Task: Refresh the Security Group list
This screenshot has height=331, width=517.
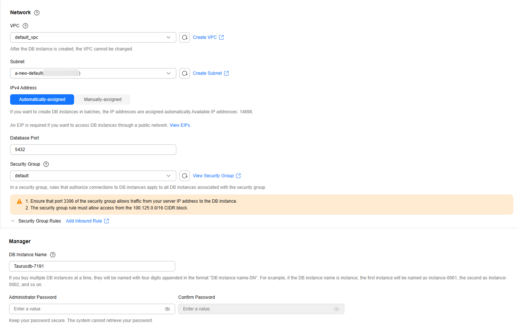Action: click(185, 176)
